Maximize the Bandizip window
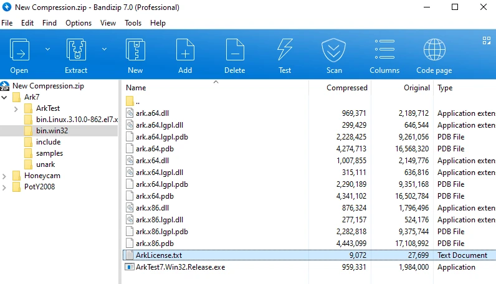 pos(454,7)
